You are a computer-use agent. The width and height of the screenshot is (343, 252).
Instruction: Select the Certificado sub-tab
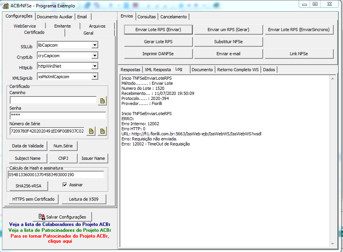tap(35, 32)
